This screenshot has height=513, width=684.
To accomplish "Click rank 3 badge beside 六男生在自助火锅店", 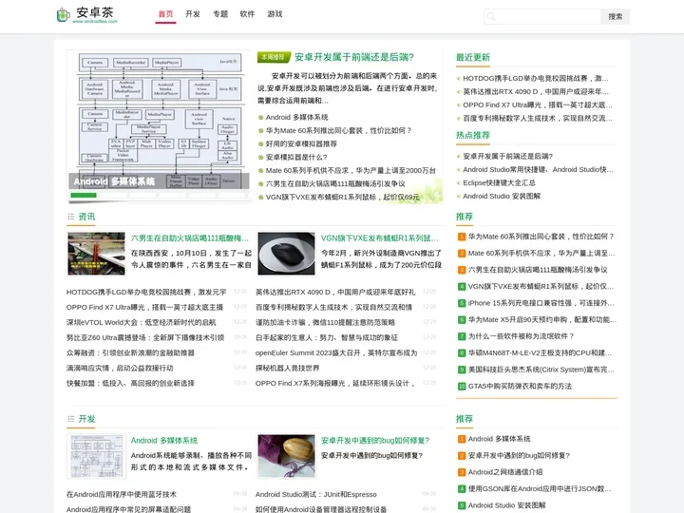I will click(462, 270).
